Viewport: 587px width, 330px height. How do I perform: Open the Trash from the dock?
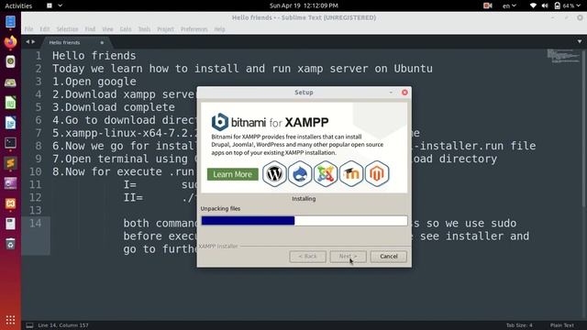(x=10, y=244)
